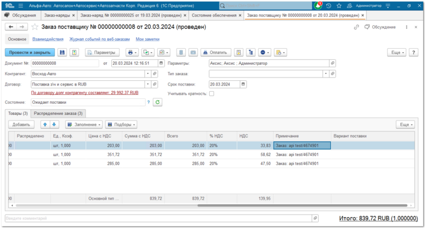Open Журнал событий по веб-заказам link
This screenshot has height=229, width=426.
coord(99,39)
